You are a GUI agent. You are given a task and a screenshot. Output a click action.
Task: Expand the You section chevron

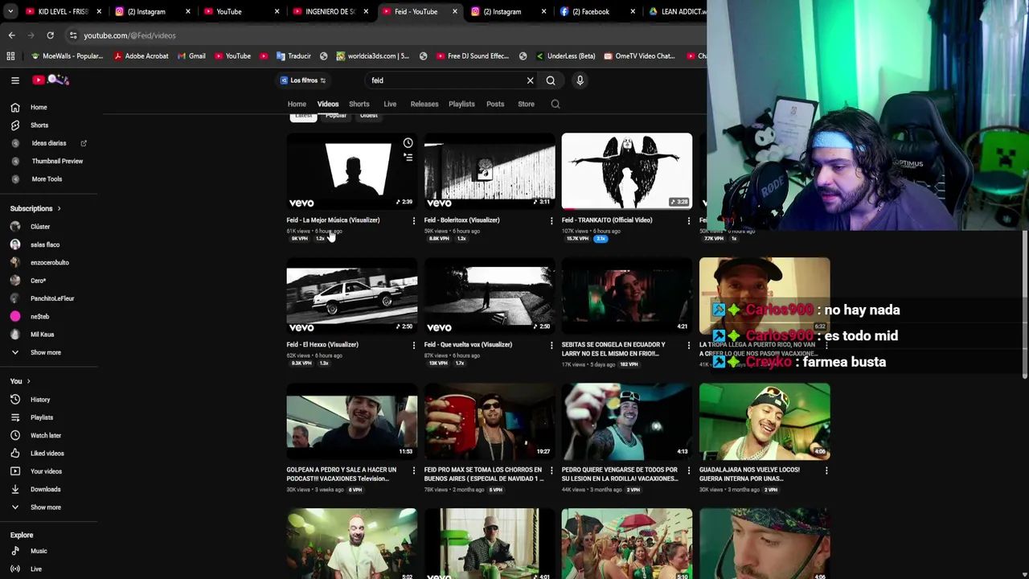tap(28, 381)
